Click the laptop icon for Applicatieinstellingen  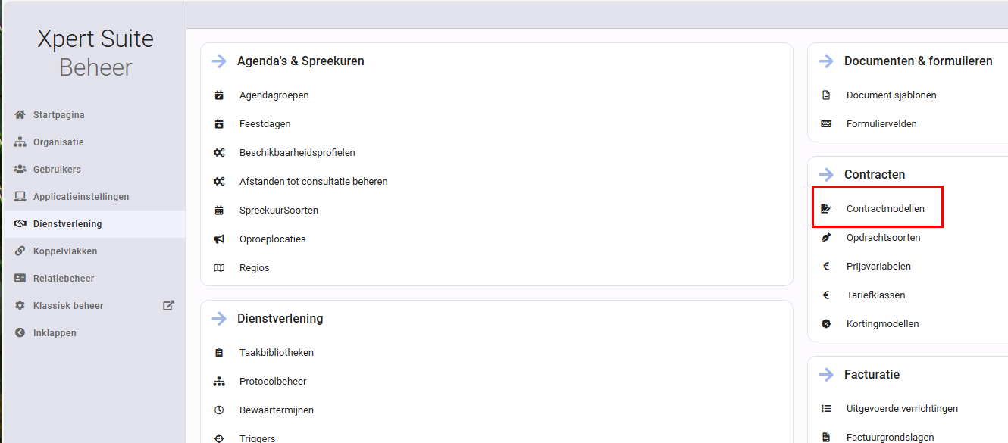click(x=20, y=197)
